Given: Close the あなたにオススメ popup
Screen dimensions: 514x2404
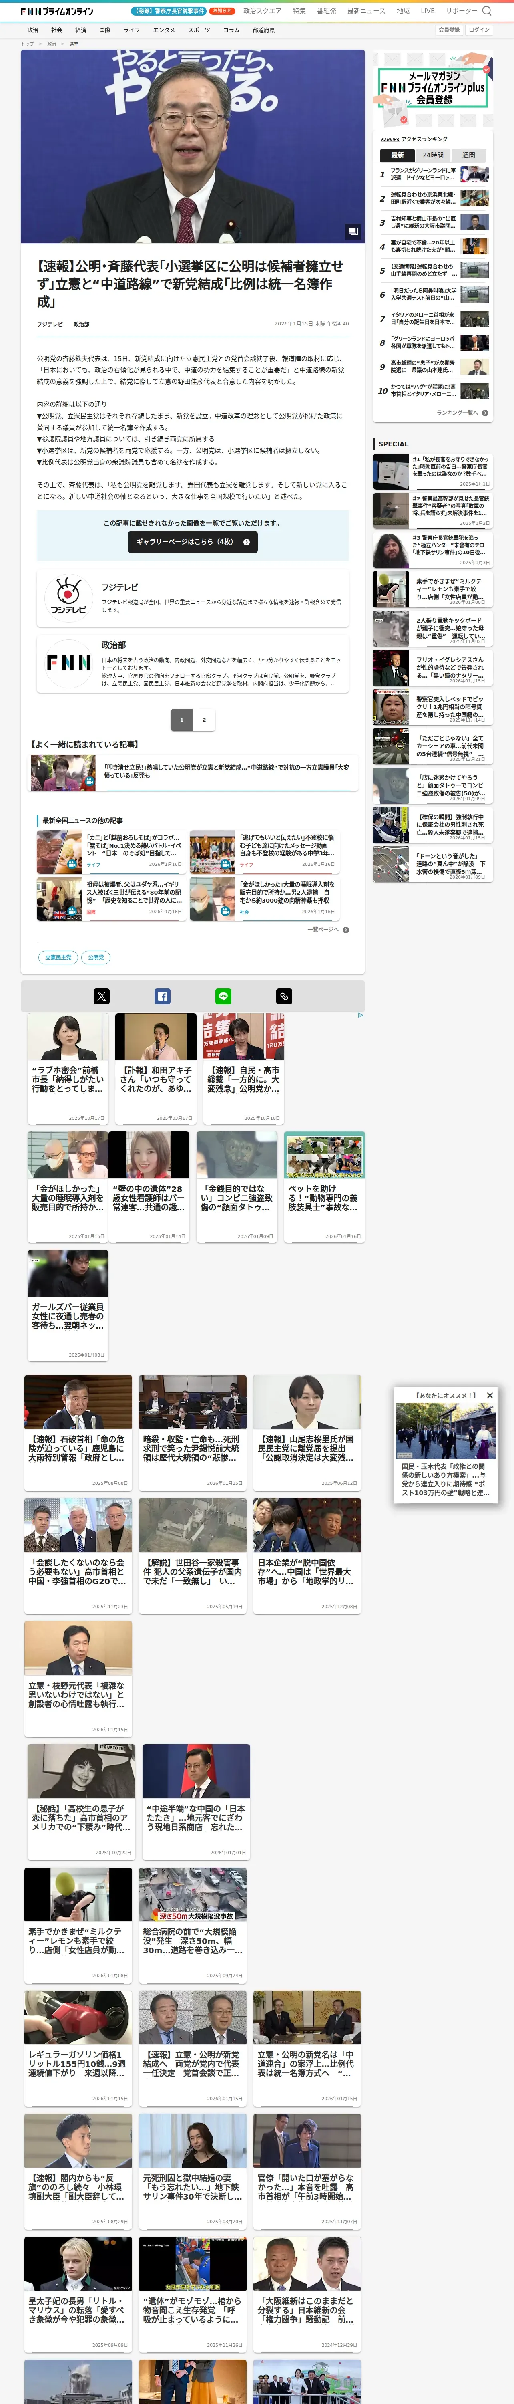Looking at the screenshot, I should 489,1394.
